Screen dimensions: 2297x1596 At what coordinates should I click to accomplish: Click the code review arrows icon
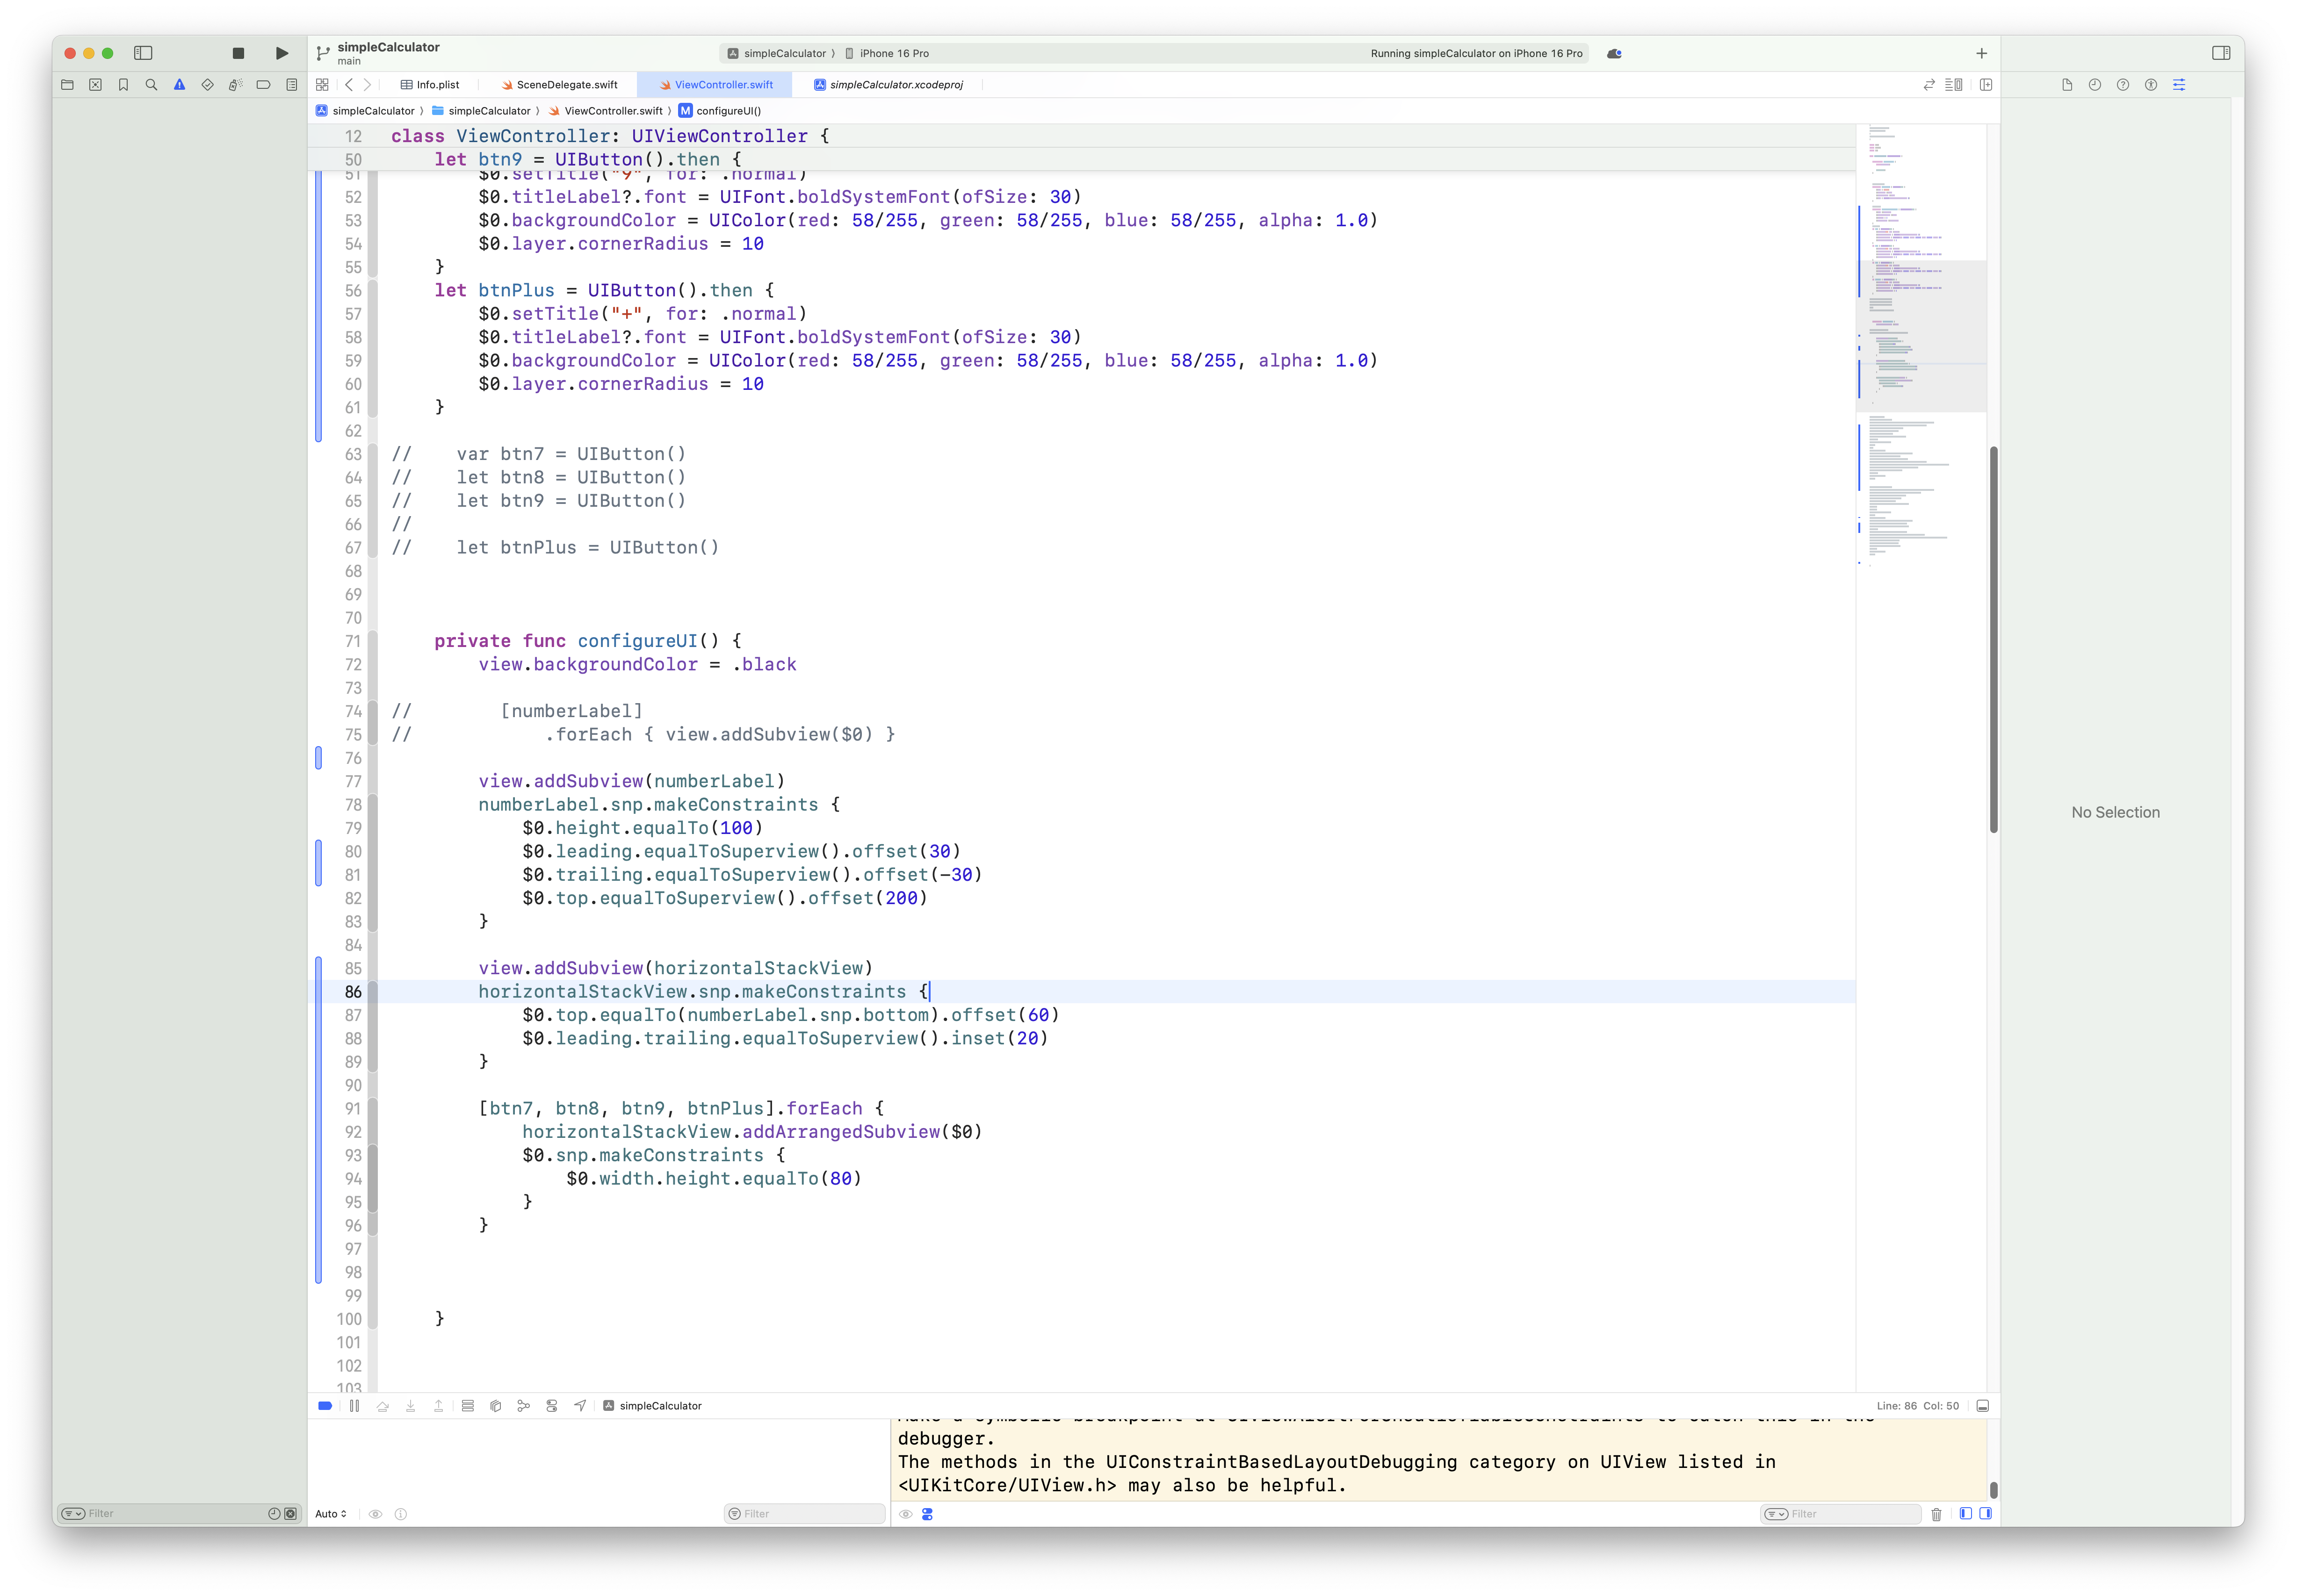[1929, 85]
